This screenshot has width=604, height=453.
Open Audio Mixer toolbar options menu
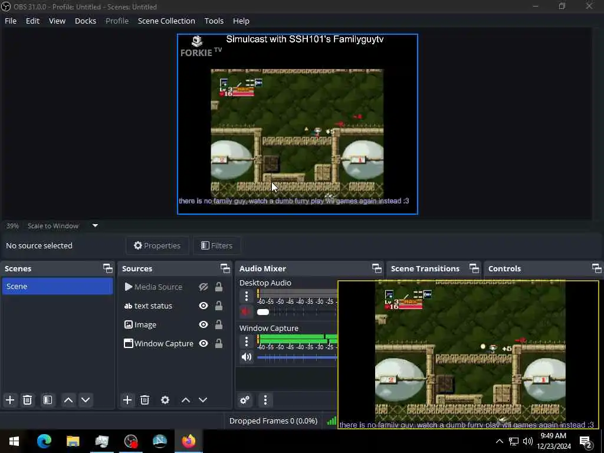click(265, 400)
